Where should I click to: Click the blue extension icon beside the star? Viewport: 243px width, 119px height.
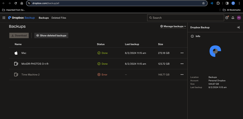(x=212, y=3)
